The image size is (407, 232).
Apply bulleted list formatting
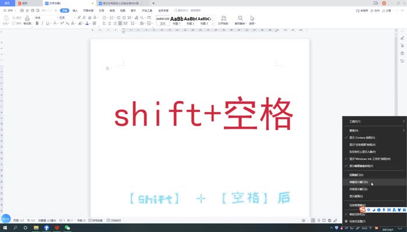[104, 17]
